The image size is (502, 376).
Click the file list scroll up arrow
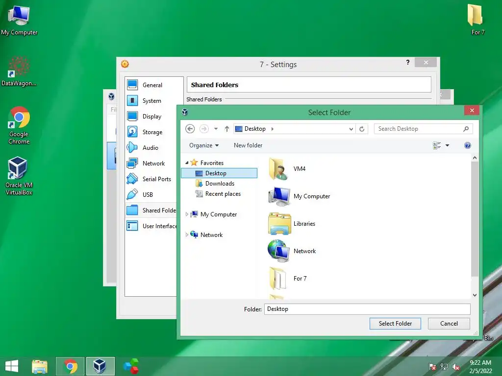(x=475, y=158)
